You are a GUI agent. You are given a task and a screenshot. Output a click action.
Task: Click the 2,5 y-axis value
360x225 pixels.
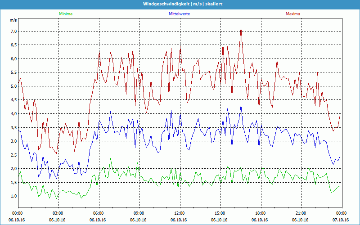pyautogui.click(x=14, y=155)
